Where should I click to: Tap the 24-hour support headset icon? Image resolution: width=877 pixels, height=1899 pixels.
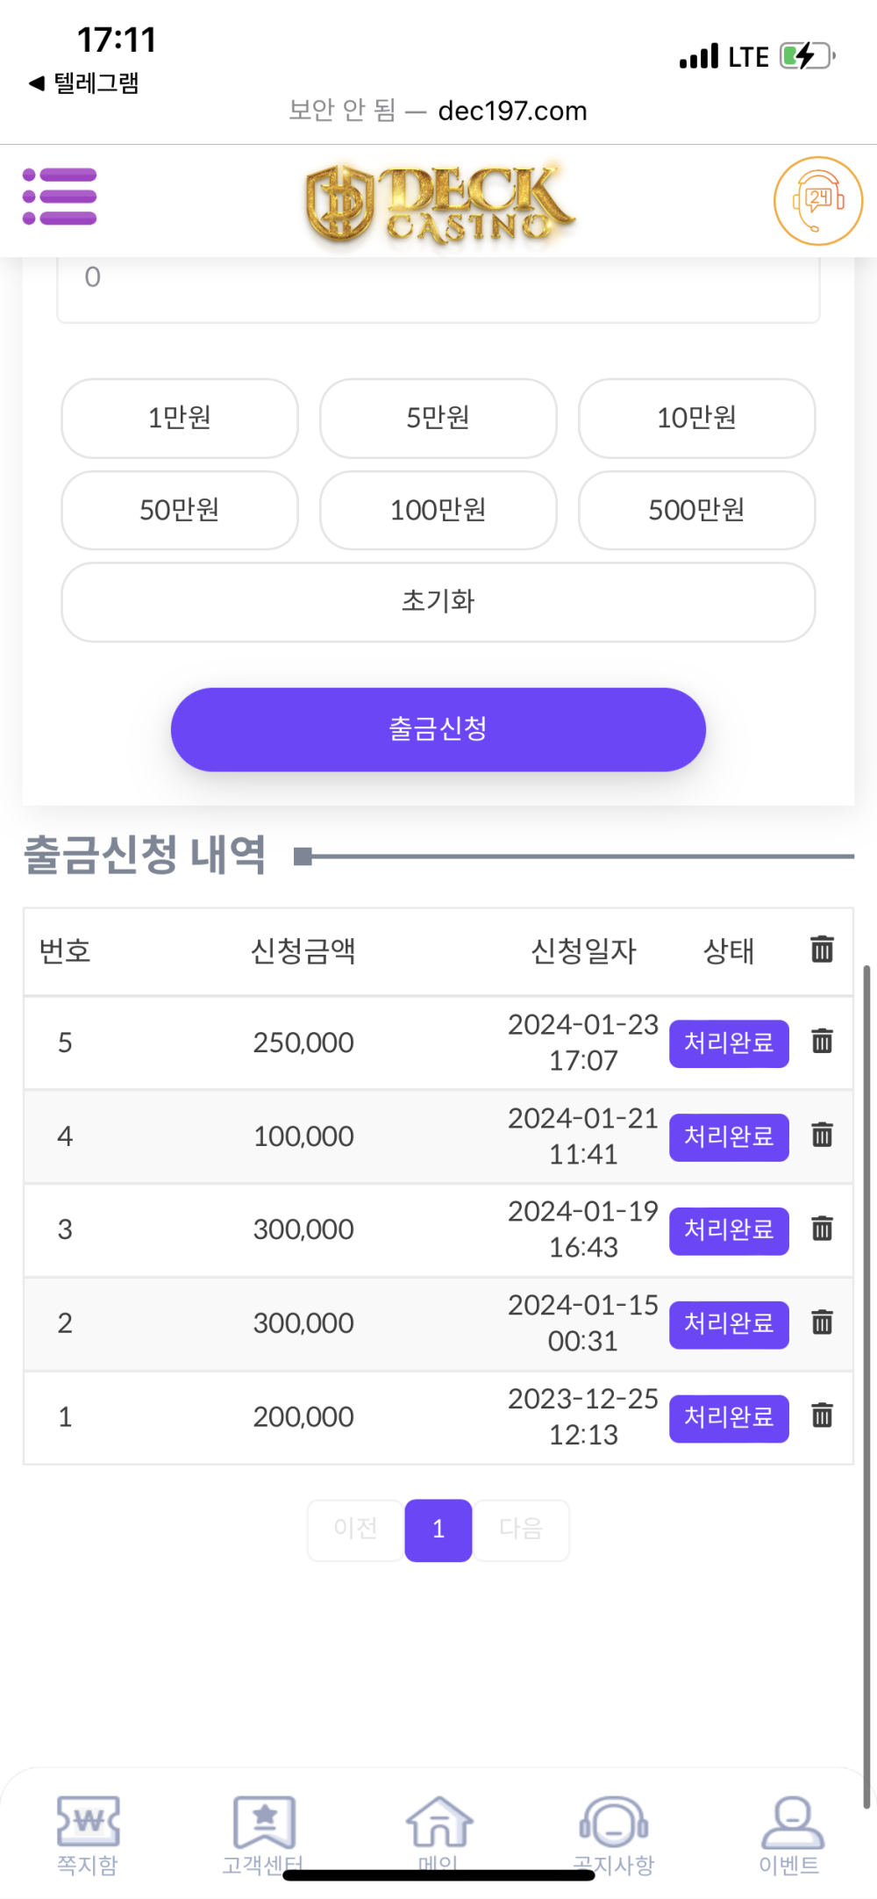[x=817, y=201]
